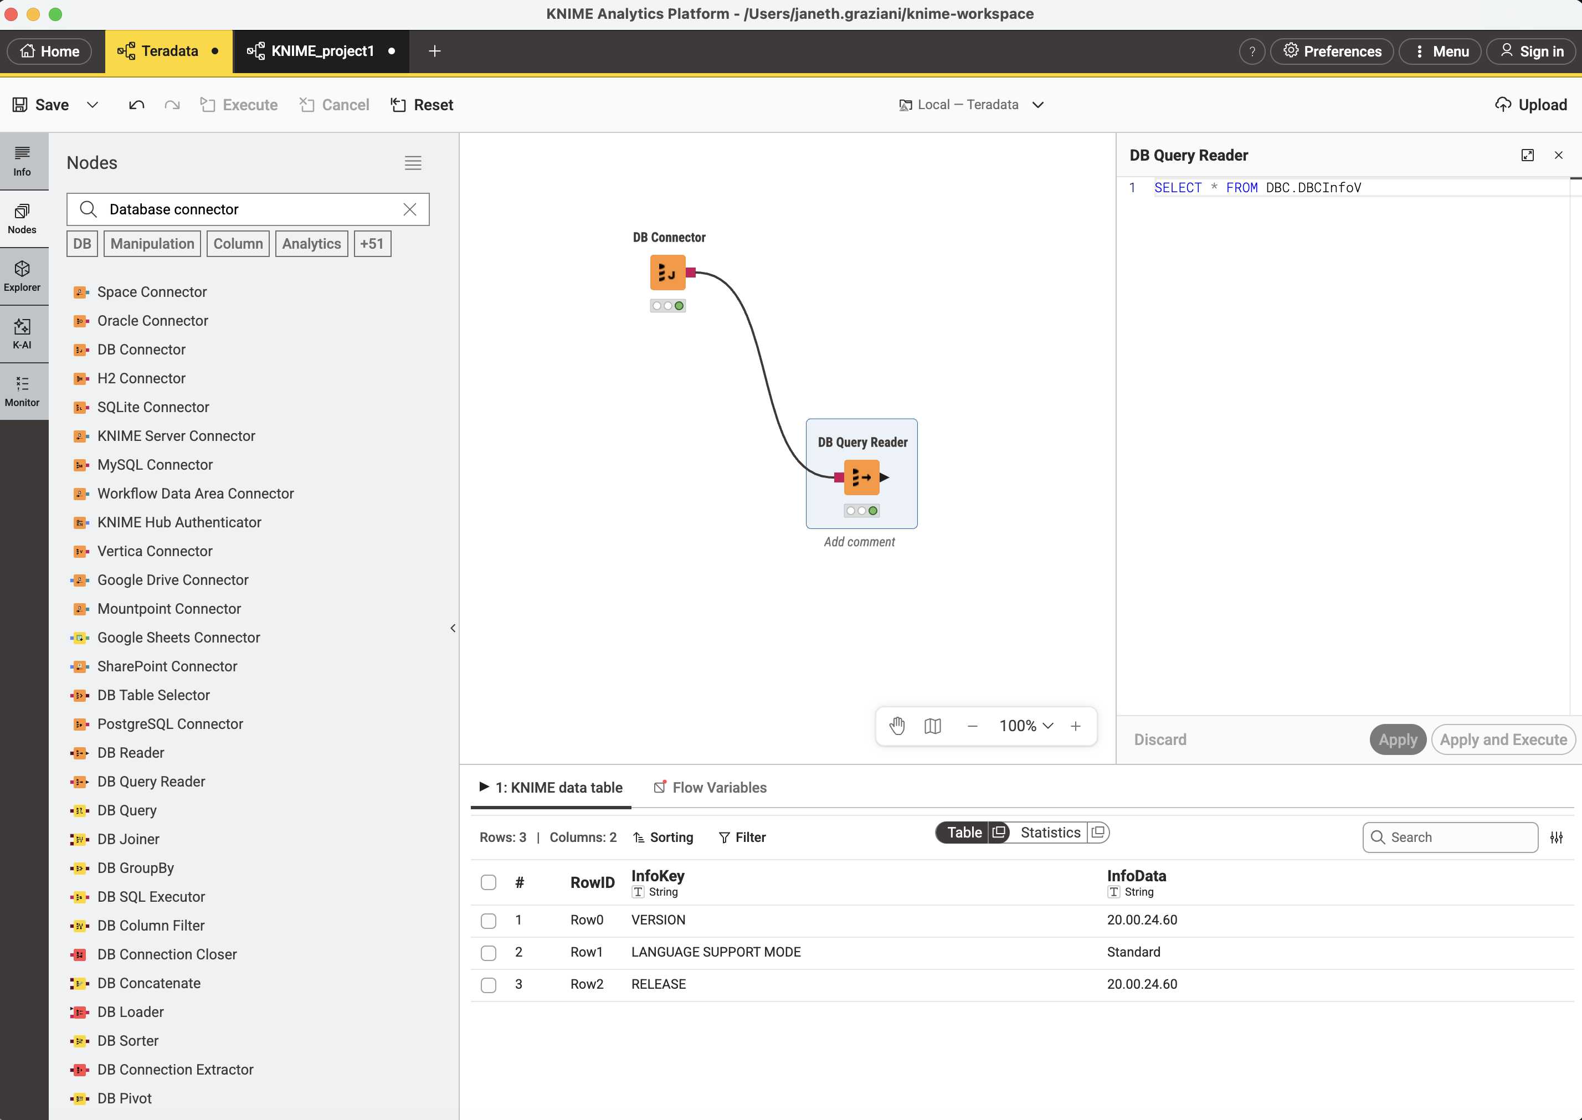The image size is (1582, 1120).
Task: Check the Row2 RELEASE checkbox
Action: (x=488, y=985)
